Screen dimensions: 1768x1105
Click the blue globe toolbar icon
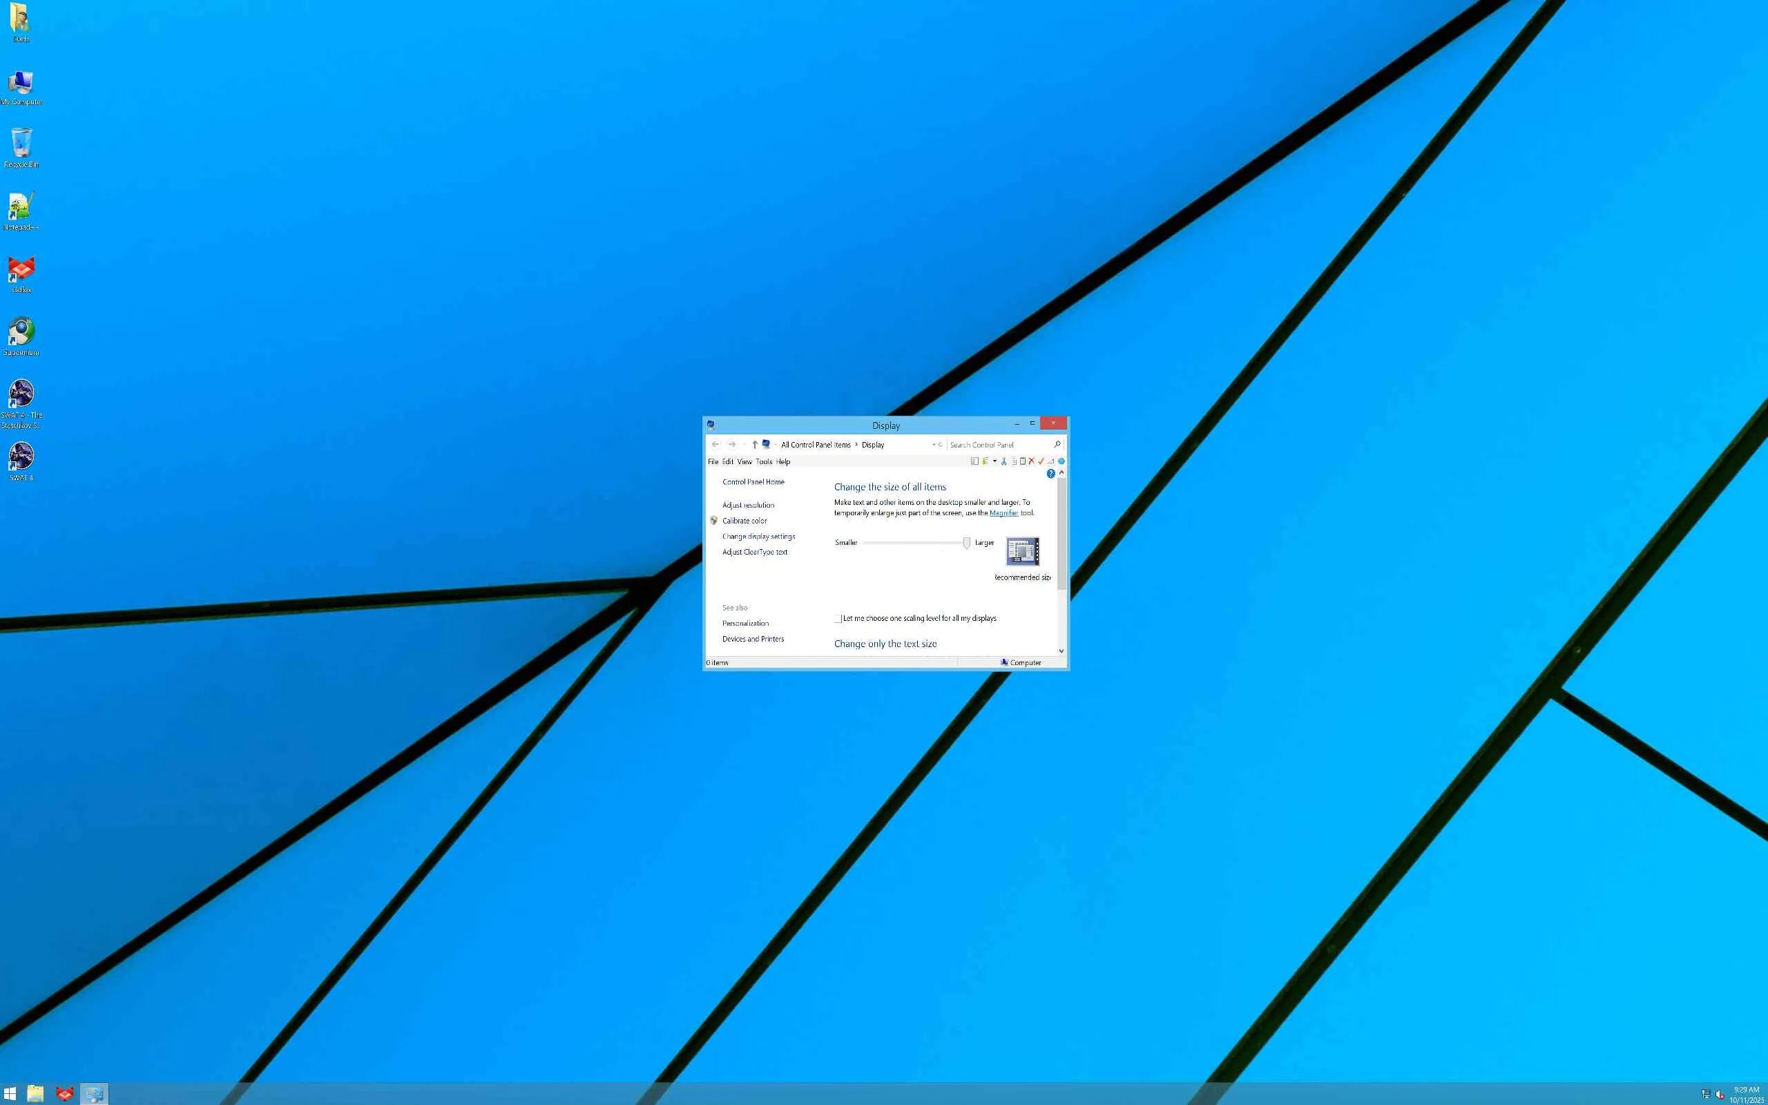point(1061,461)
